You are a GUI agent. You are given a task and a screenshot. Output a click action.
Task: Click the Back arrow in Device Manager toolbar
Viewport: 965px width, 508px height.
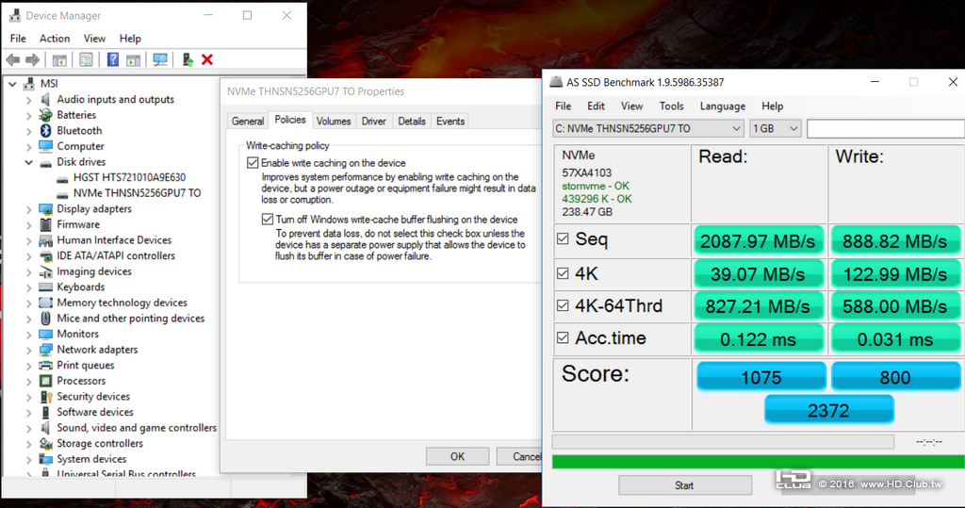12,59
